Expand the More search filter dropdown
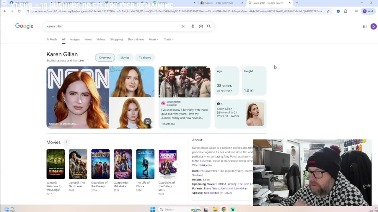The image size is (378, 212). tap(154, 39)
